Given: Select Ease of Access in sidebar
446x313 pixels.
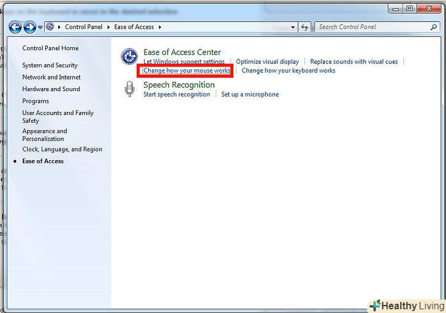Looking at the screenshot, I should click(43, 161).
